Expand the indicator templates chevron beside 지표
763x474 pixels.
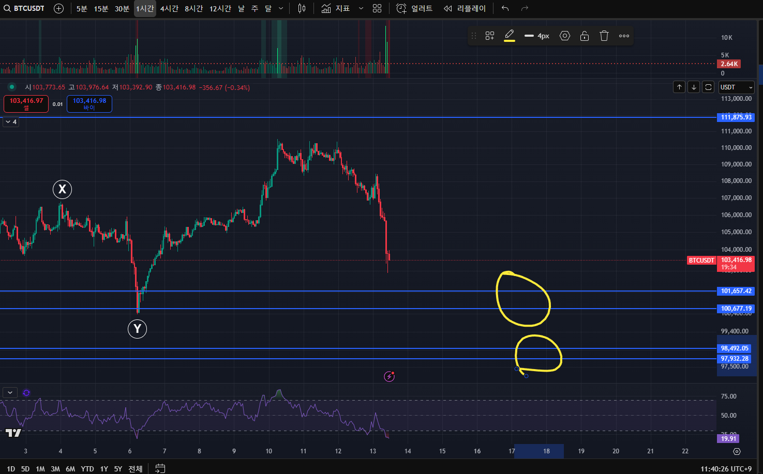pos(361,8)
